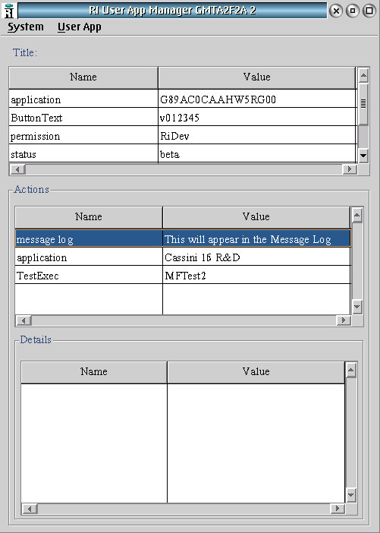Select the message log row in Actions
The image size is (380, 533).
pyautogui.click(x=183, y=238)
